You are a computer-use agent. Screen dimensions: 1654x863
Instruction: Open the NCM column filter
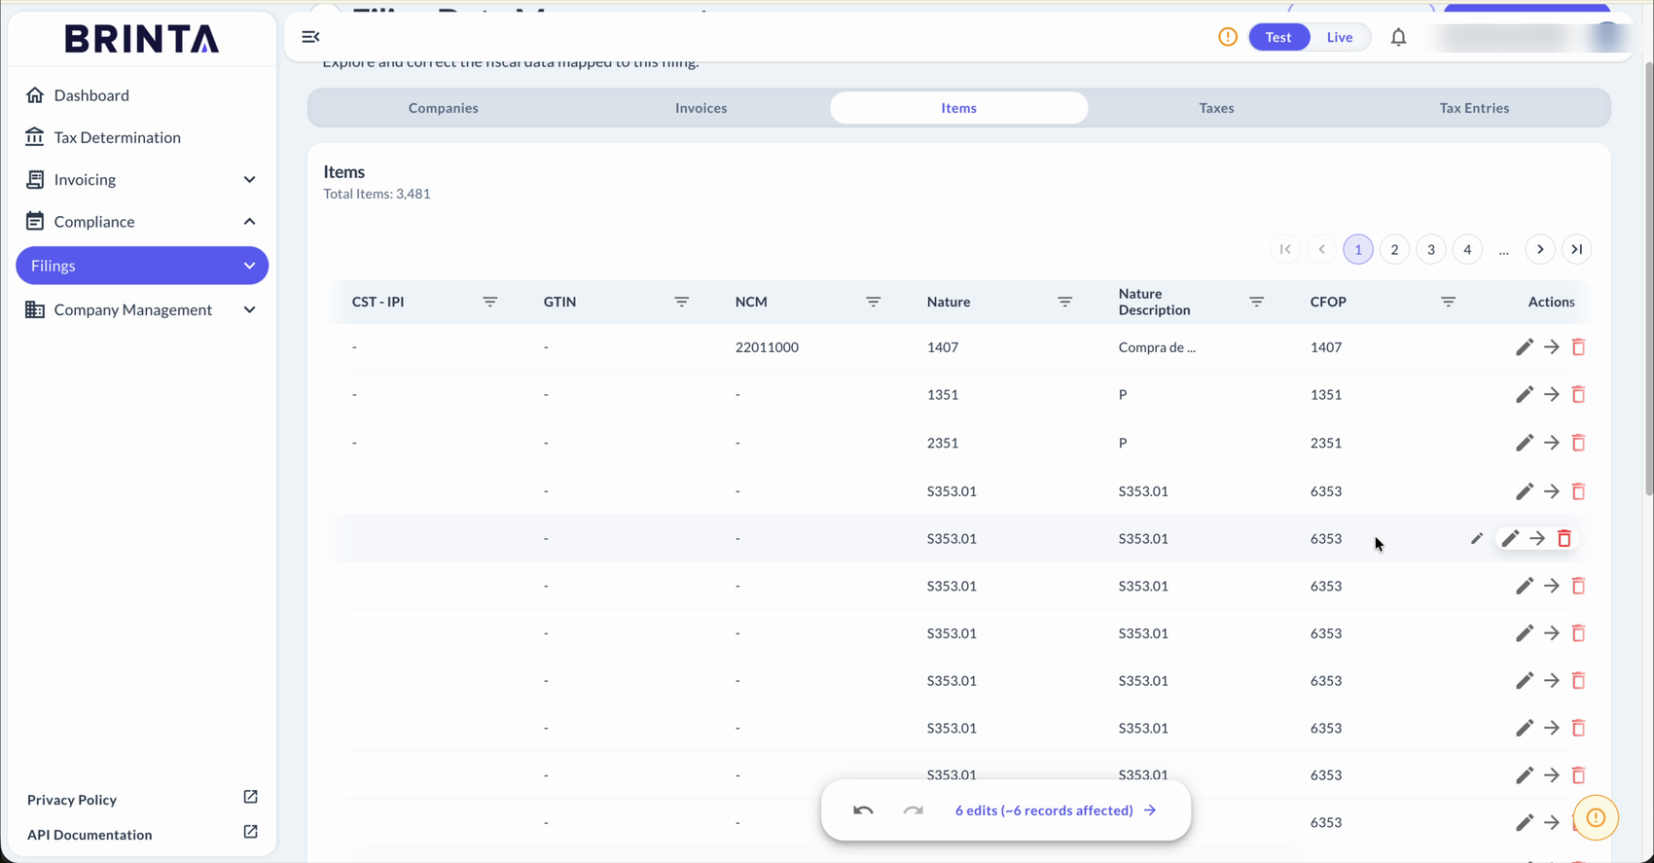click(x=873, y=302)
